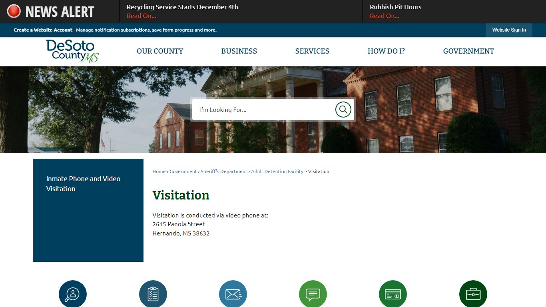Open the Government menu
The width and height of the screenshot is (546, 307).
pyautogui.click(x=468, y=51)
